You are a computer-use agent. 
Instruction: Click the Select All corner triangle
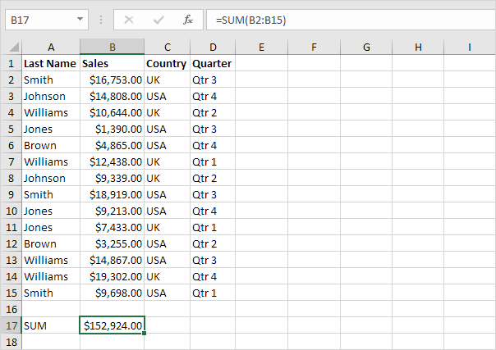pyautogui.click(x=14, y=47)
